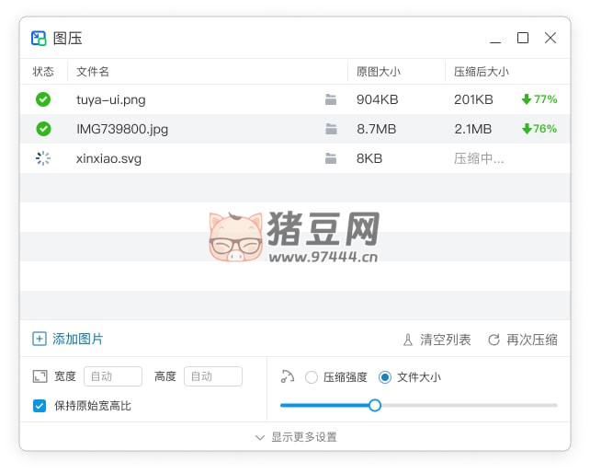The height and width of the screenshot is (473, 590).
Task: Click 清空列表 to clear list
Action: click(x=437, y=340)
